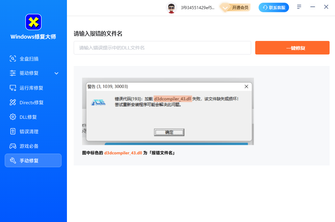Click the orange d3dcompiler_43.dll caption text

pyautogui.click(x=123, y=153)
